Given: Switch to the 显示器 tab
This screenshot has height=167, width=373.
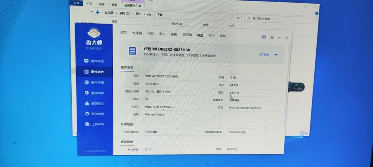Looking at the screenshot, I should click(x=187, y=35).
